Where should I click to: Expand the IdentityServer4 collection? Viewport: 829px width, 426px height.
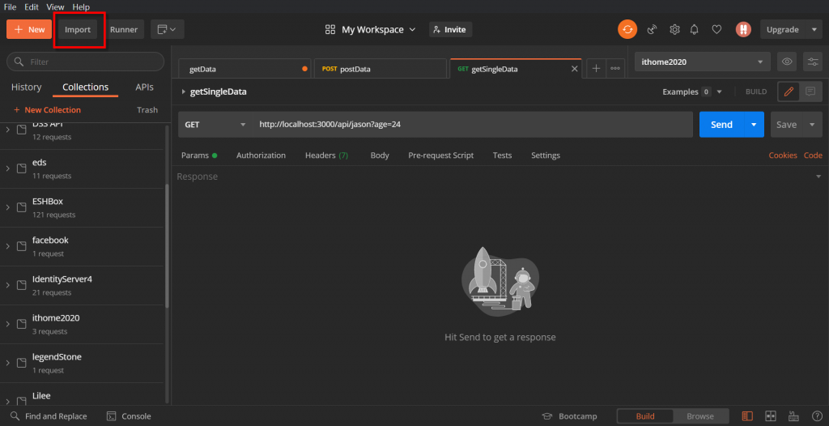tap(8, 285)
